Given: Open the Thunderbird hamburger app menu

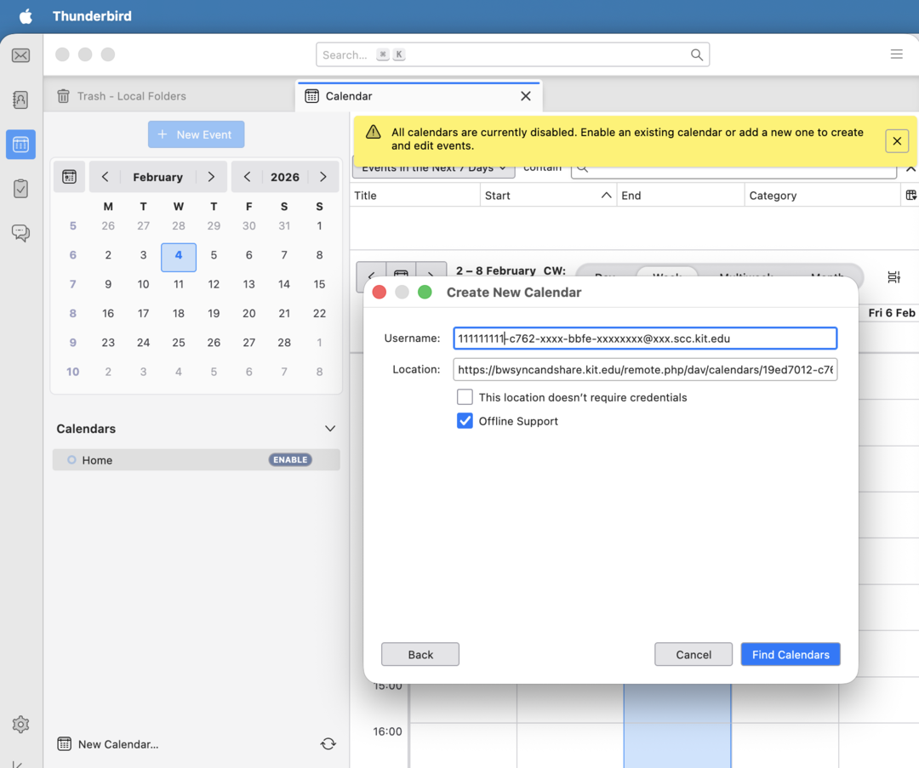Looking at the screenshot, I should 896,54.
